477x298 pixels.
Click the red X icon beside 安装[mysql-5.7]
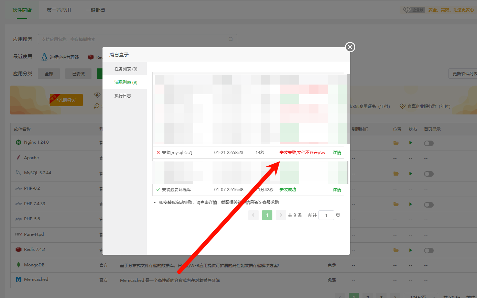[158, 153]
